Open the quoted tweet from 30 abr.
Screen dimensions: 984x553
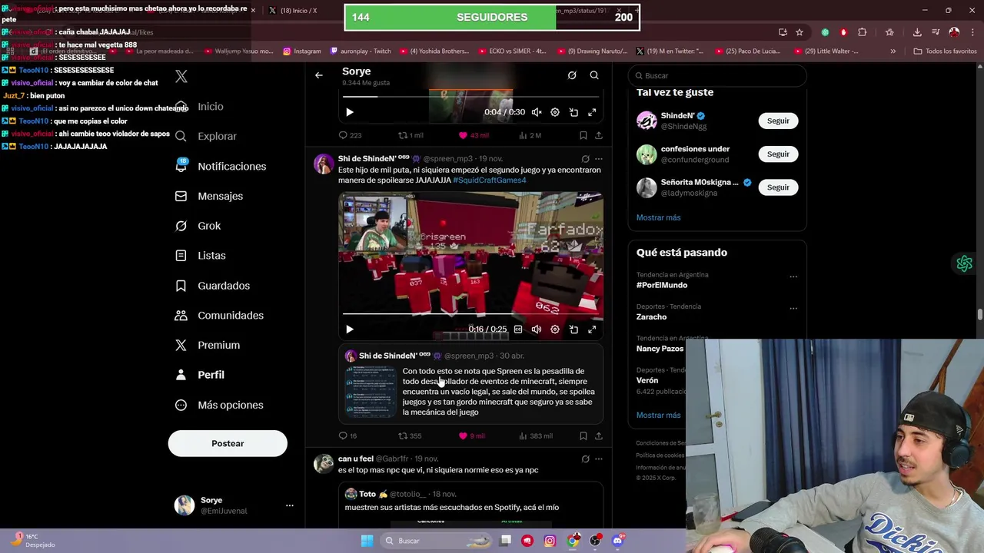[470, 385]
